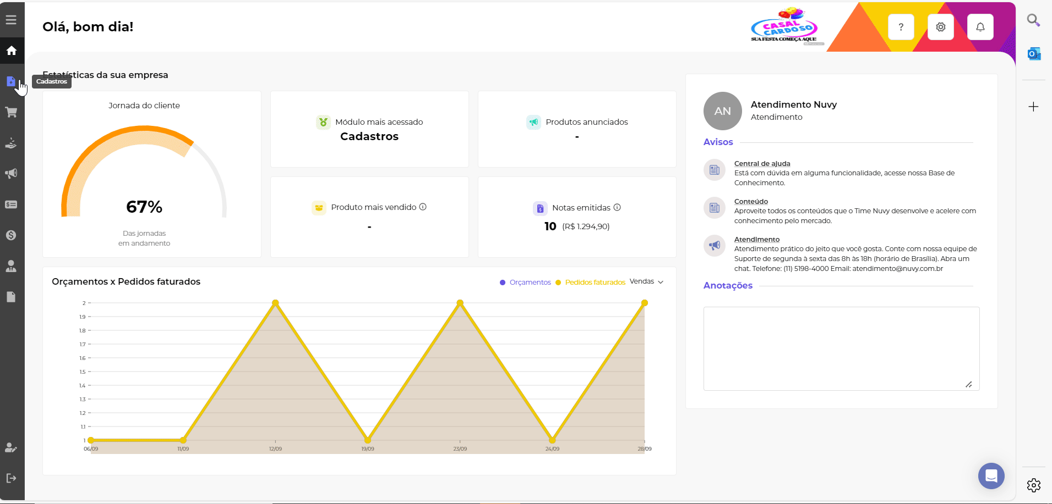The height and width of the screenshot is (504, 1052).
Task: Open the Conteúdo link
Action: [751, 202]
